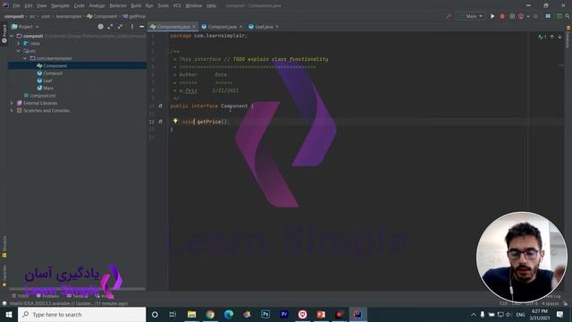The width and height of the screenshot is (572, 322).
Task: Click ENG language indicator in system tray
Action: coord(520,314)
